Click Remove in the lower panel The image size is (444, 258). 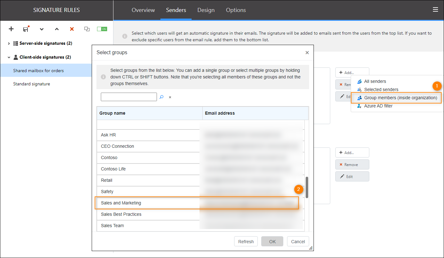[x=352, y=164]
